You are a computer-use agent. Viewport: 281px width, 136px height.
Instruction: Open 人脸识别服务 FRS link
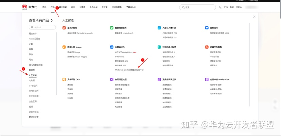tap(170, 33)
